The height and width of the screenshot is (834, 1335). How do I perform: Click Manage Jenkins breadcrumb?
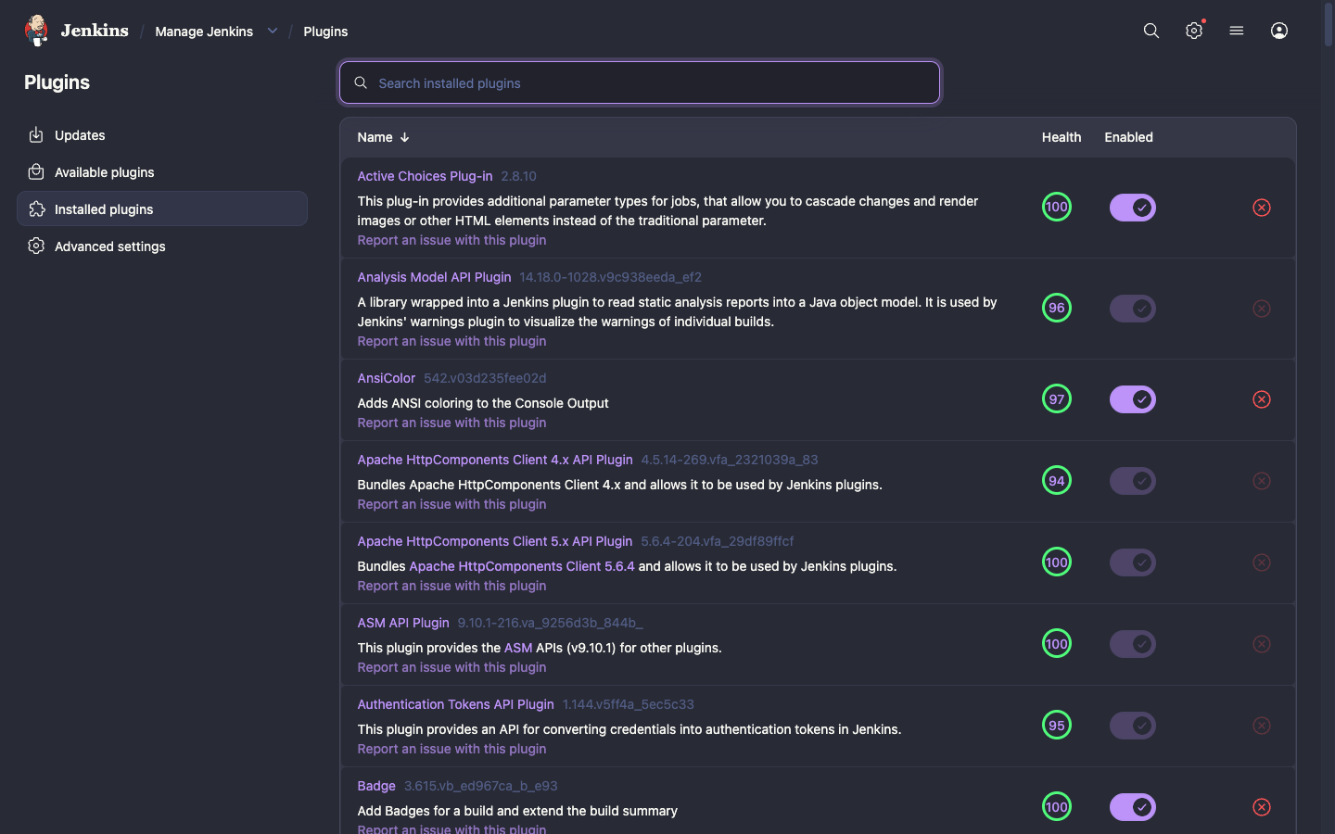click(x=204, y=32)
